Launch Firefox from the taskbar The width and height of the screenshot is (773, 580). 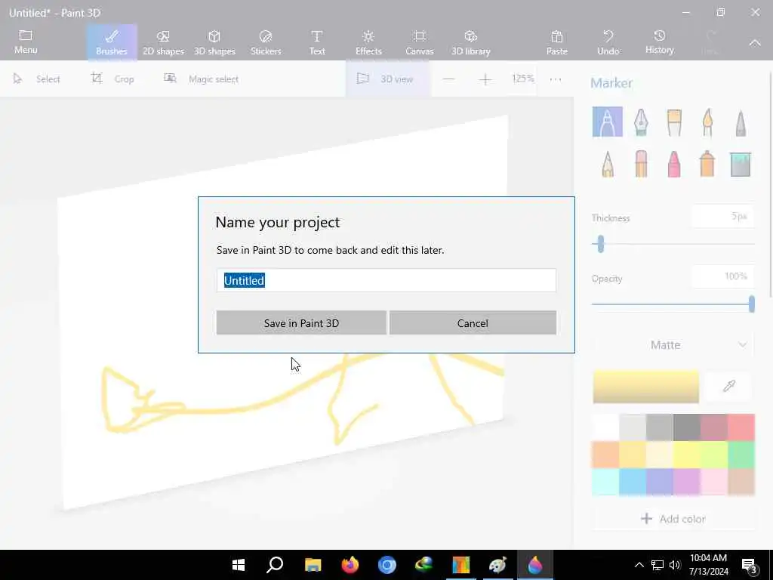(350, 565)
